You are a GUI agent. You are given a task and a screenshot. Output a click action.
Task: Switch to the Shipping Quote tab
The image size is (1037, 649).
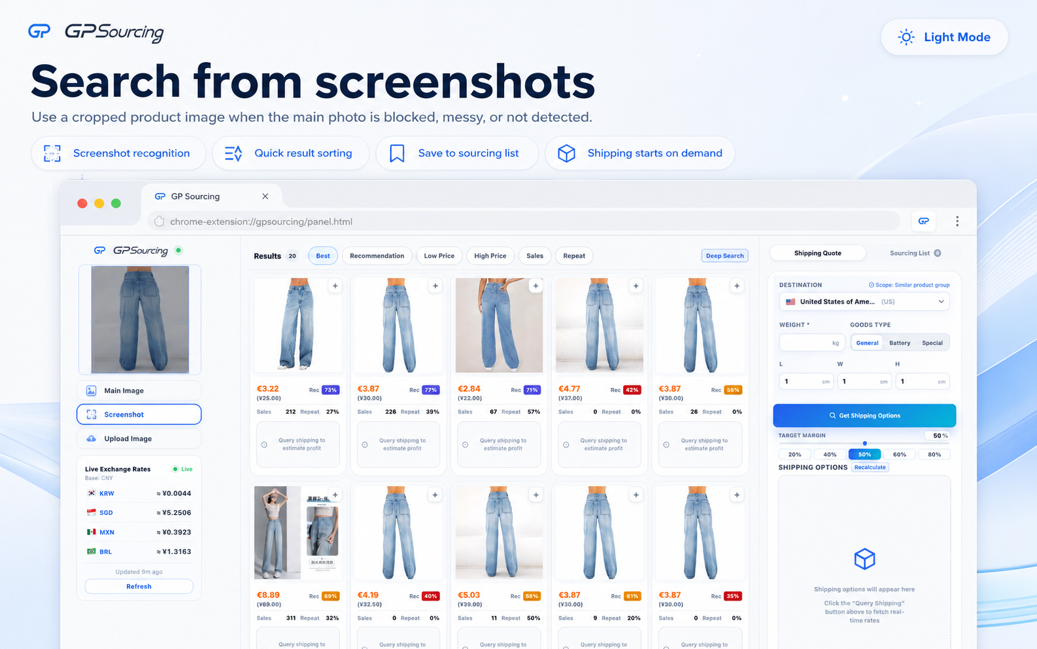pos(817,253)
